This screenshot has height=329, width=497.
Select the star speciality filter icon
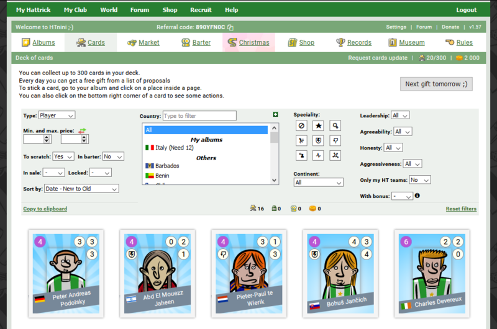[x=318, y=126]
